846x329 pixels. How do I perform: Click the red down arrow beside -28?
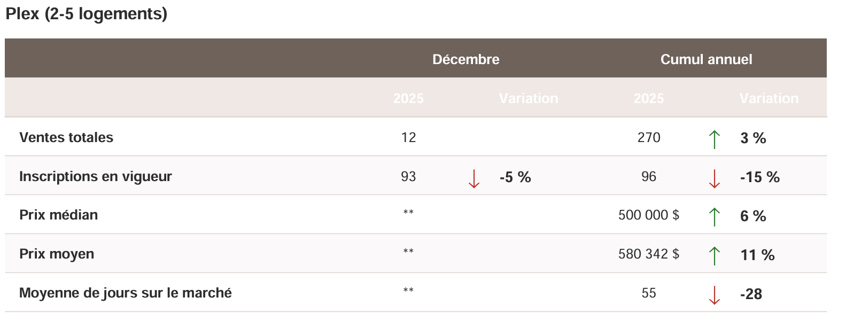coord(714,295)
